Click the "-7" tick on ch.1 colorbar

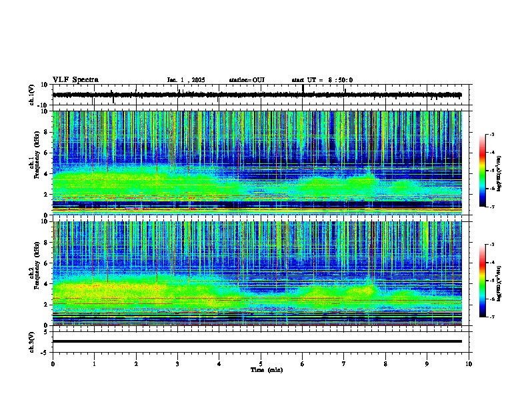point(491,207)
